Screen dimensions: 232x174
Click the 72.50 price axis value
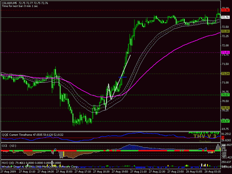point(225,27)
